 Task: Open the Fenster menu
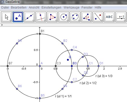point(87,8)
